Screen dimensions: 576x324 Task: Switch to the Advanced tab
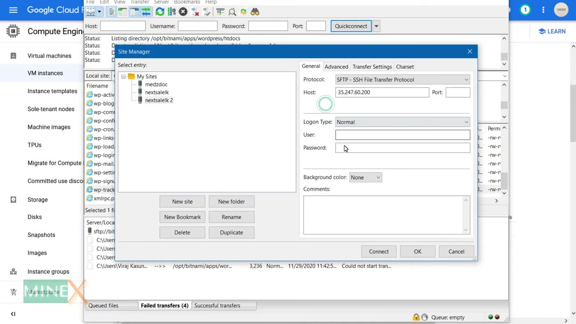point(336,67)
